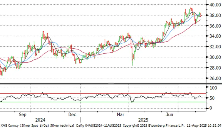
Task: Click the 40.00 price axis label
Action: click(x=215, y=5)
